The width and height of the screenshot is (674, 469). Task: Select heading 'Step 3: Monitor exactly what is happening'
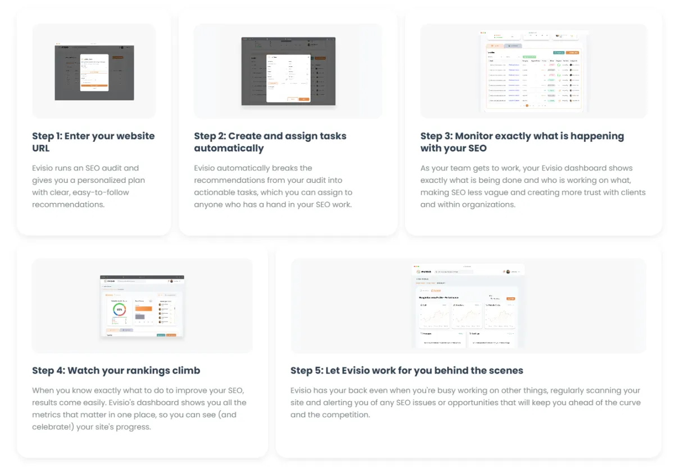(522, 142)
